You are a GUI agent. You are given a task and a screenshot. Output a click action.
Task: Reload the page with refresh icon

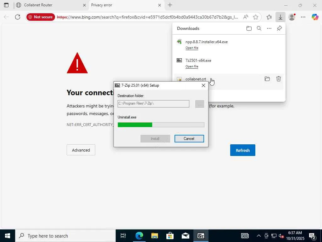18,17
